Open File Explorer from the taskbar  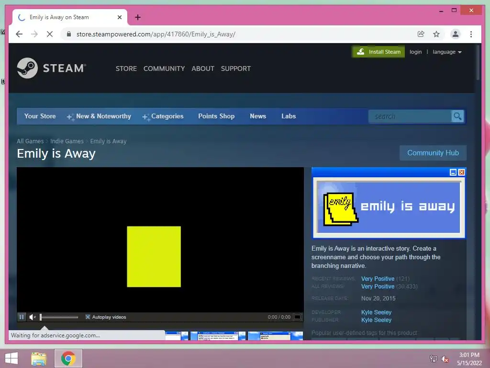(x=39, y=358)
